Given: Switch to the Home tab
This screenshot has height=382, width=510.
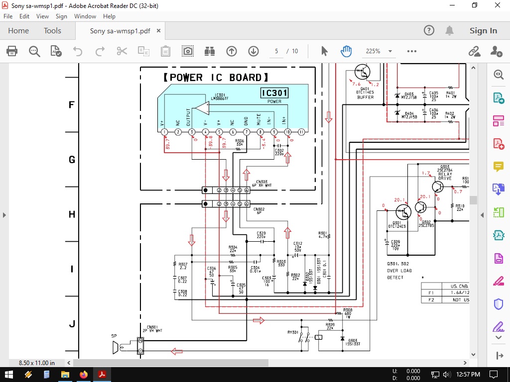Looking at the screenshot, I should pyautogui.click(x=18, y=30).
